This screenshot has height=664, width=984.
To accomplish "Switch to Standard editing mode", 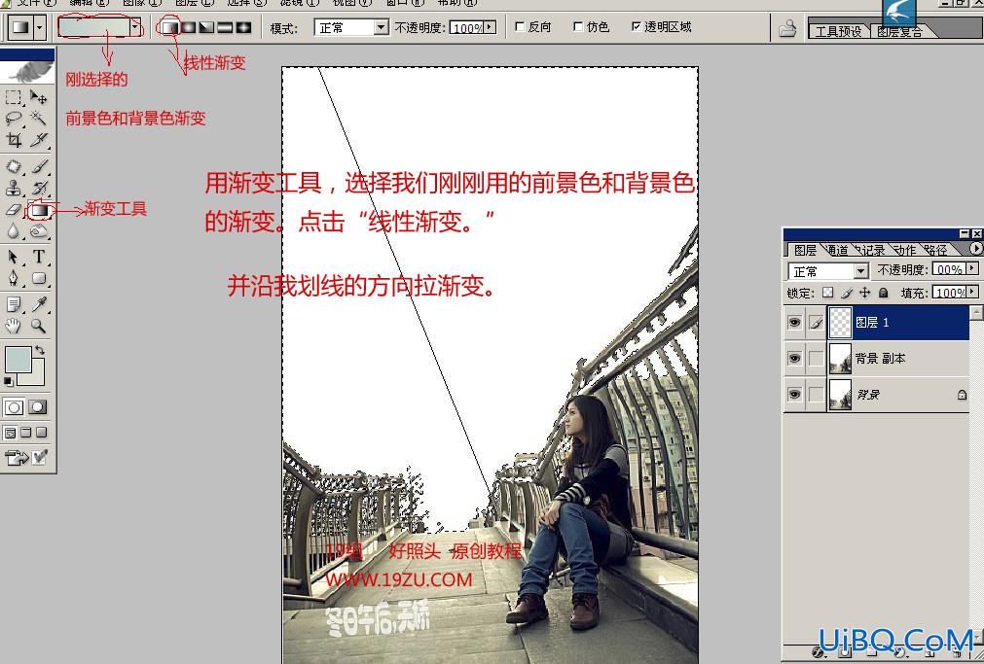I will click(x=14, y=407).
